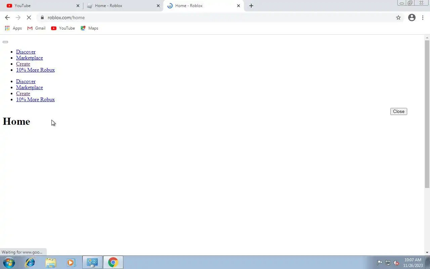Click muted volume icon in tray

coord(396,263)
